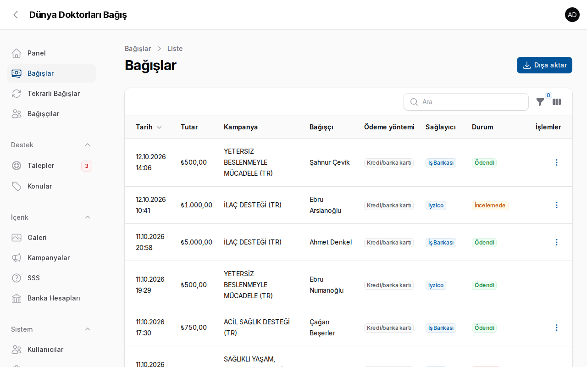
Task: Focus the Ara search field
Action: point(466,102)
